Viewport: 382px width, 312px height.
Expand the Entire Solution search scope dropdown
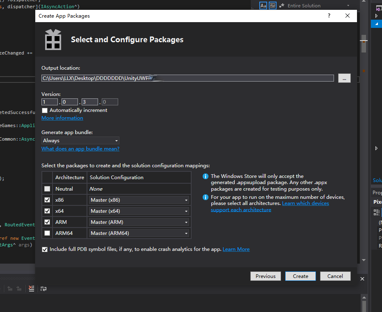pos(348,6)
